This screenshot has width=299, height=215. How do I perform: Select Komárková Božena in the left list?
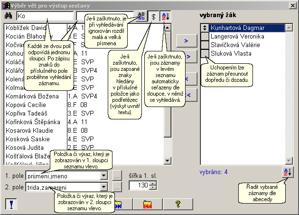(x=32, y=96)
